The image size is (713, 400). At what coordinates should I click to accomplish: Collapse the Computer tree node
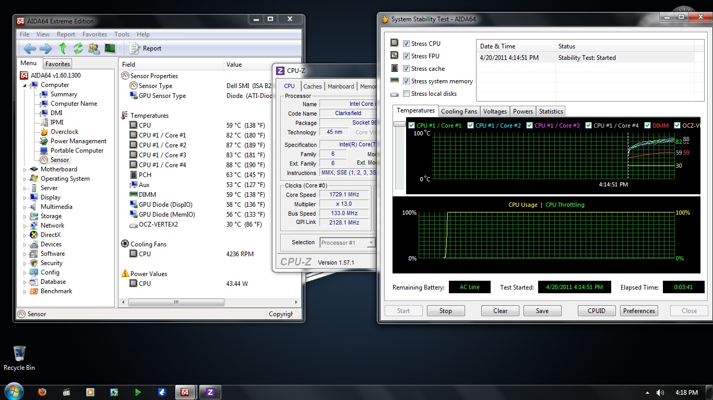[25, 85]
